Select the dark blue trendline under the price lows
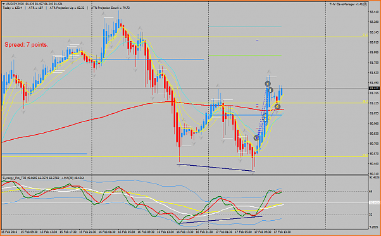Image resolution: width=381 pixels, height=236 pixels. tap(216, 168)
